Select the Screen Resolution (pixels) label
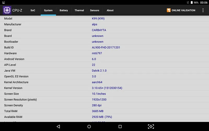This screenshot has width=209, height=131. click(x=20, y=100)
